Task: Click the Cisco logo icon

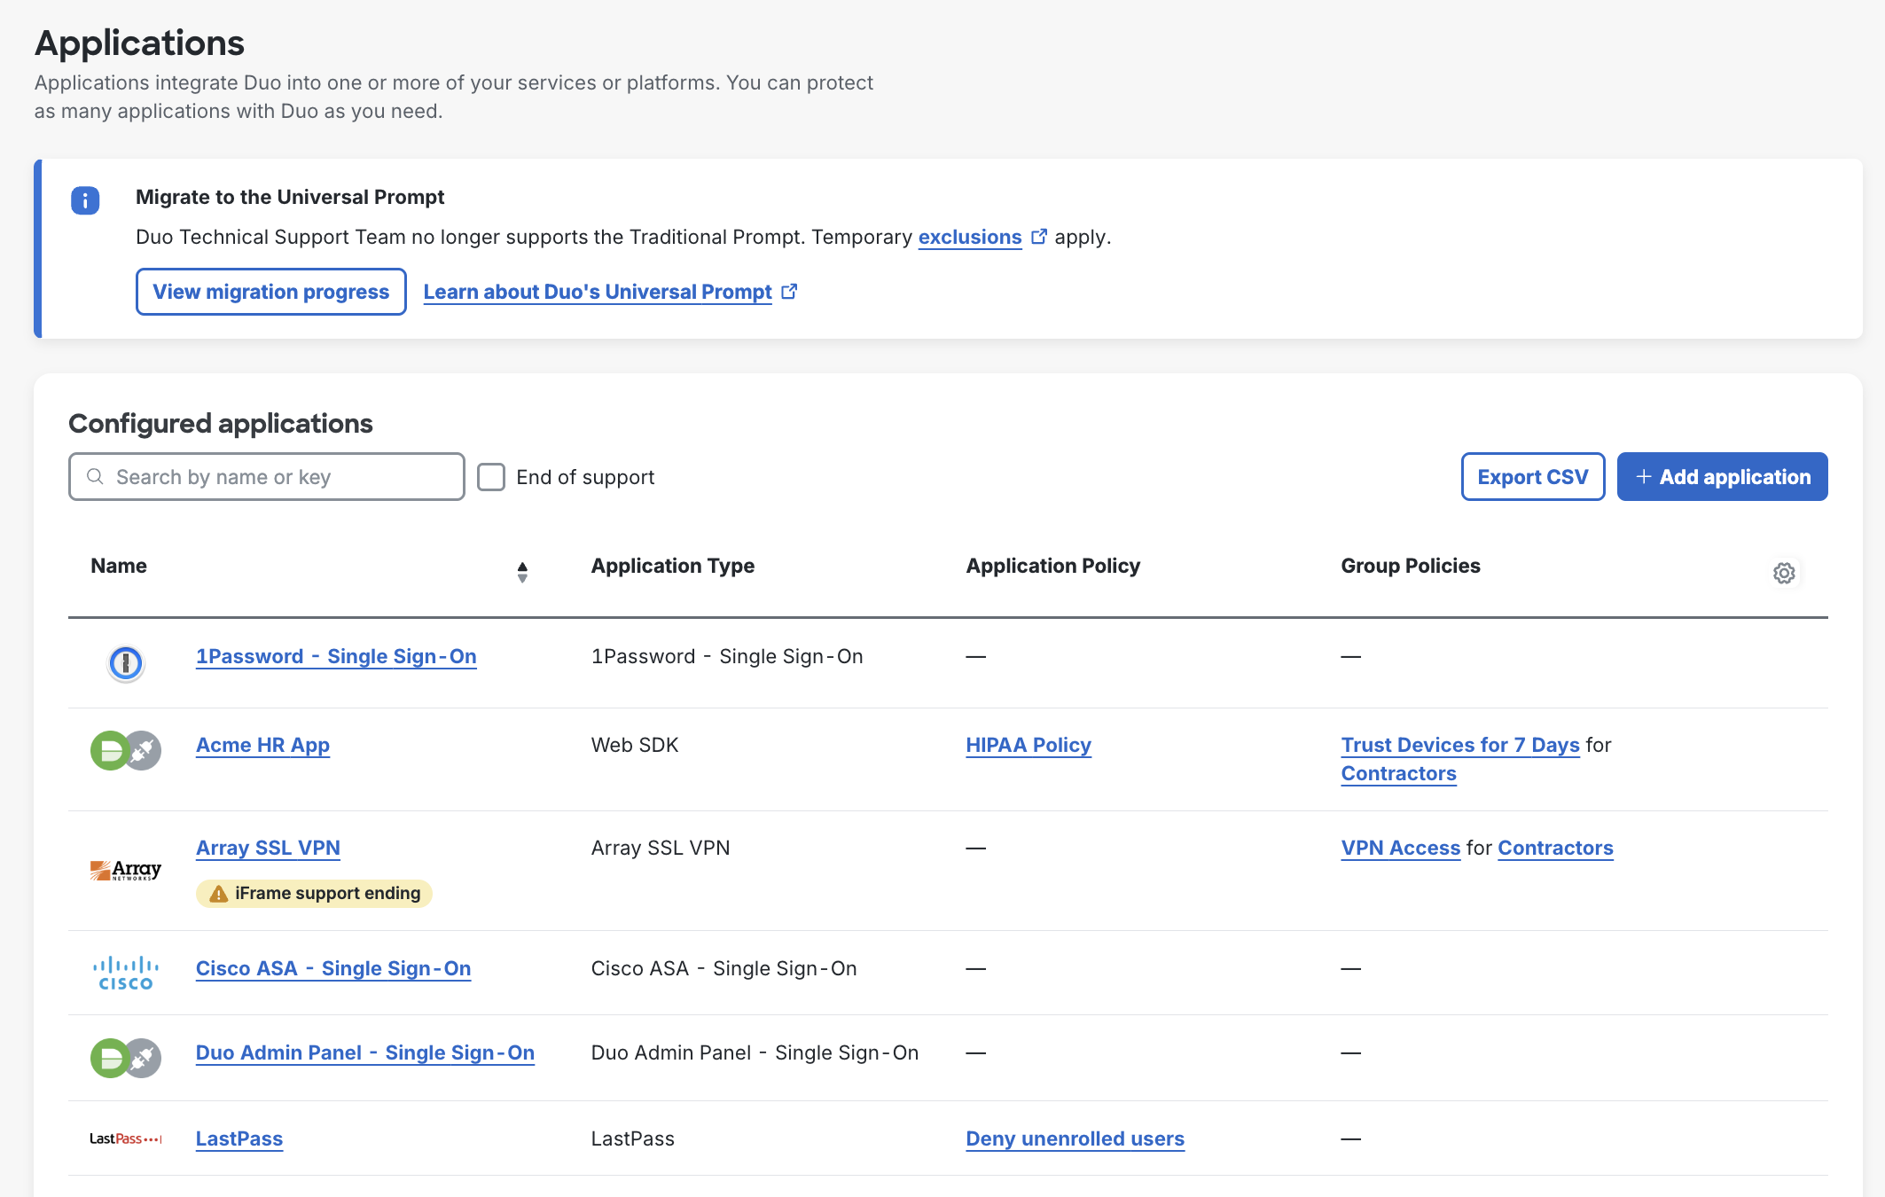Action: [125, 973]
